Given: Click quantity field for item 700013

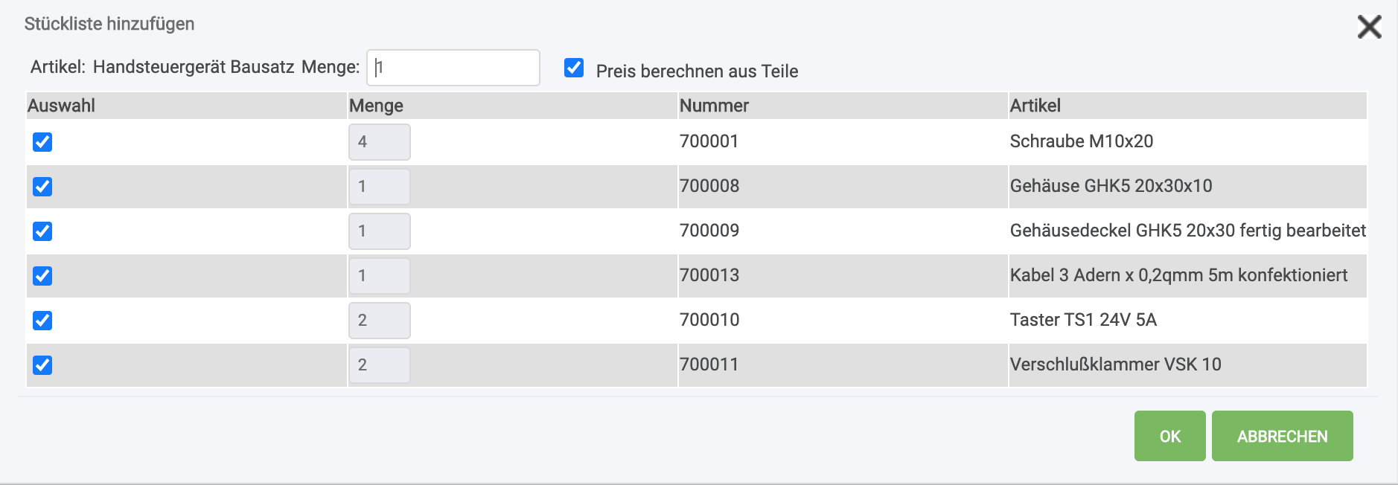Looking at the screenshot, I should pos(379,276).
